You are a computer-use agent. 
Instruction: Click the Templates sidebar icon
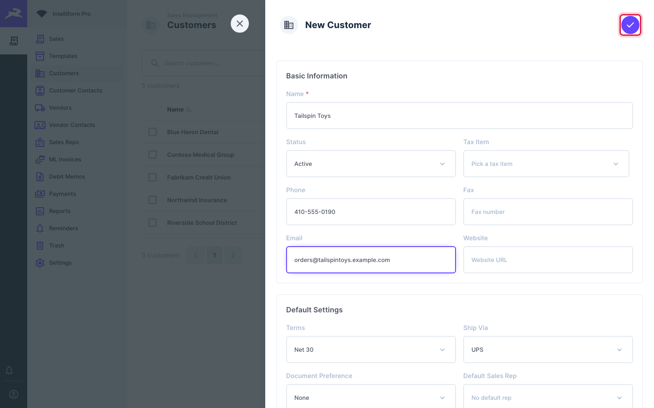coord(40,56)
